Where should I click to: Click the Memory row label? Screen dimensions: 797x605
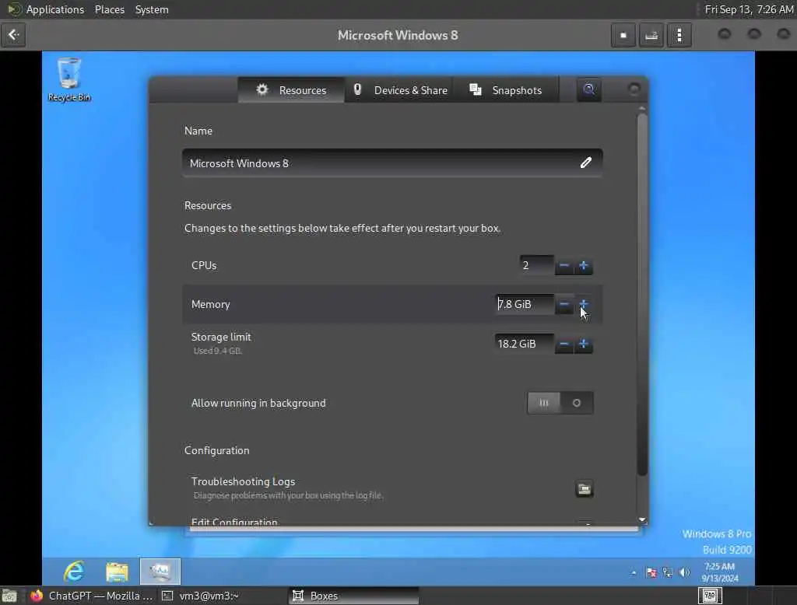[210, 304]
